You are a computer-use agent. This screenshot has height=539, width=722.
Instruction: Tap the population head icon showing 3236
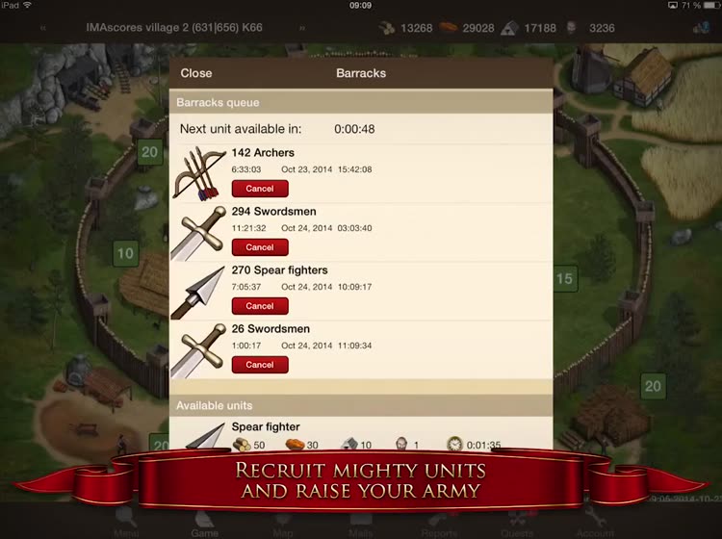pos(572,28)
